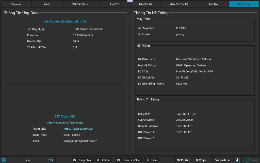Click the home icon for Trang Chính
Viewport: 260px width, 163px height.
[74, 160]
